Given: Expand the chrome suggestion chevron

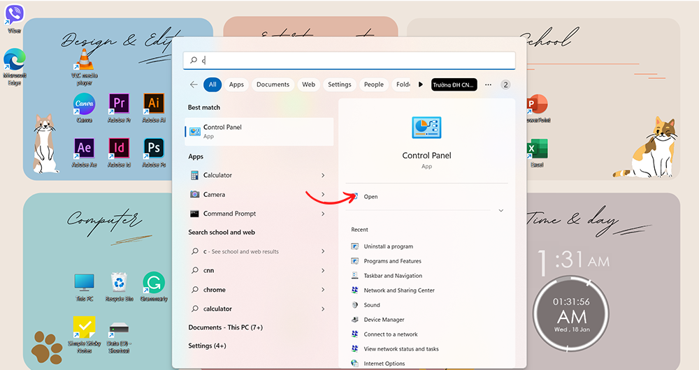Looking at the screenshot, I should click(323, 290).
